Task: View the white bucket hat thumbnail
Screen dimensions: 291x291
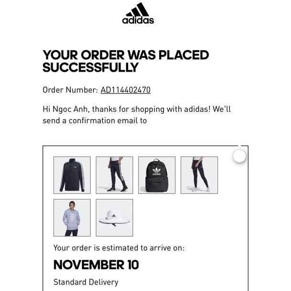Action: pyautogui.click(x=114, y=217)
